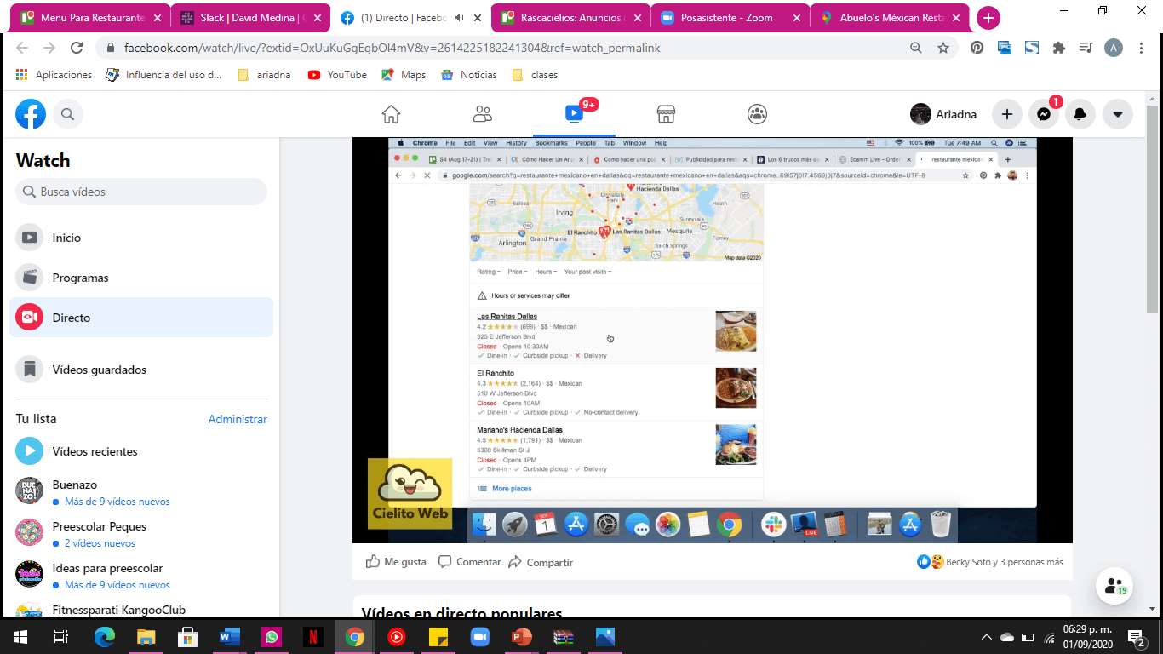Open Zoom from taskbar
The image size is (1163, 654).
(x=480, y=636)
